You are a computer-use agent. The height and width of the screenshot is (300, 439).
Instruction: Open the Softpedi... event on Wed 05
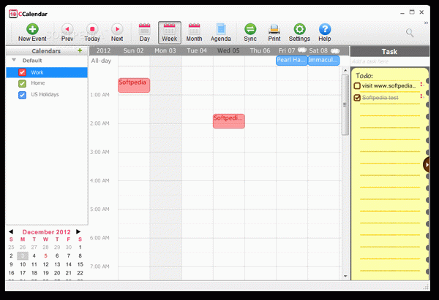(x=229, y=121)
